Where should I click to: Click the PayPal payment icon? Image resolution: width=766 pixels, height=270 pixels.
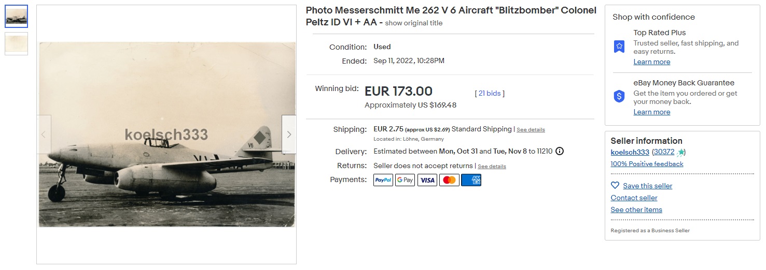coord(383,180)
